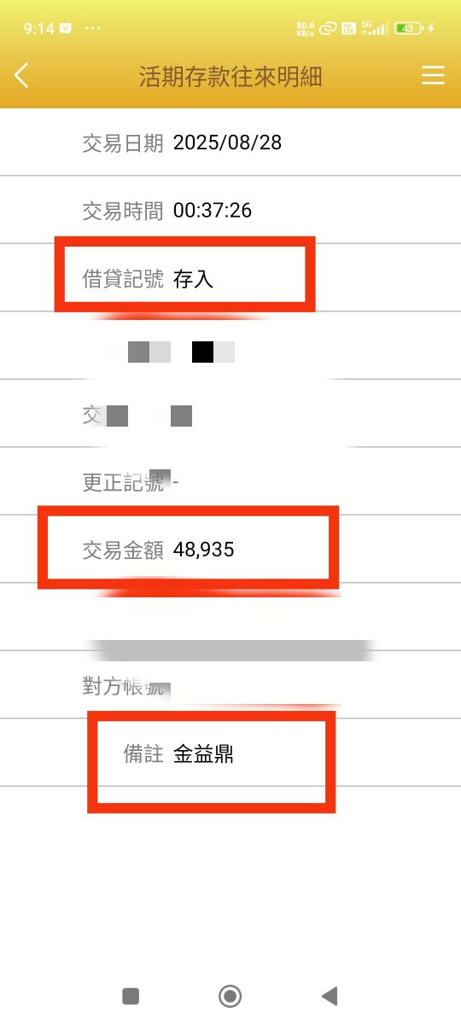This screenshot has height=1024, width=461.
Task: Tap the Android recents square button
Action: pyautogui.click(x=131, y=995)
